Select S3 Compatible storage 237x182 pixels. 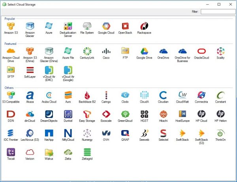(x=11, y=95)
